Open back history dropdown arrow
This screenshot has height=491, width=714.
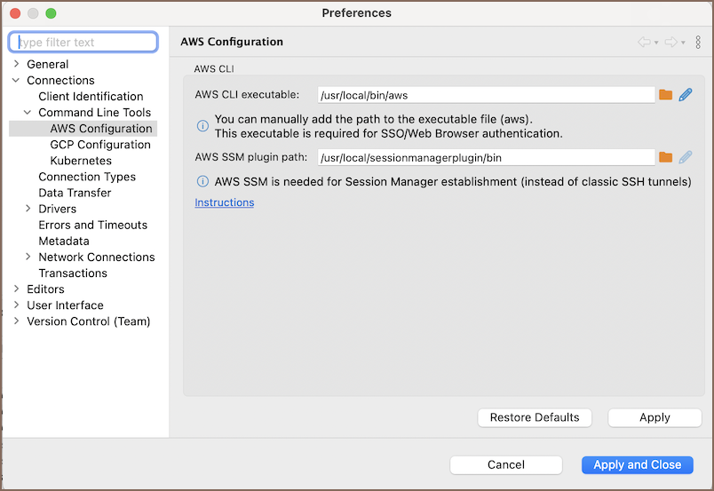pyautogui.click(x=656, y=43)
